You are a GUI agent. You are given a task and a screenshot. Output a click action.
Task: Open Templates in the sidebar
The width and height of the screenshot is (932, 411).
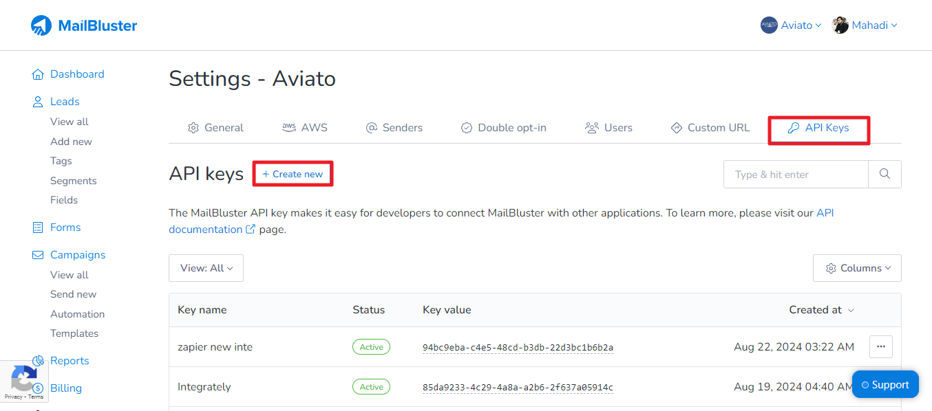74,333
